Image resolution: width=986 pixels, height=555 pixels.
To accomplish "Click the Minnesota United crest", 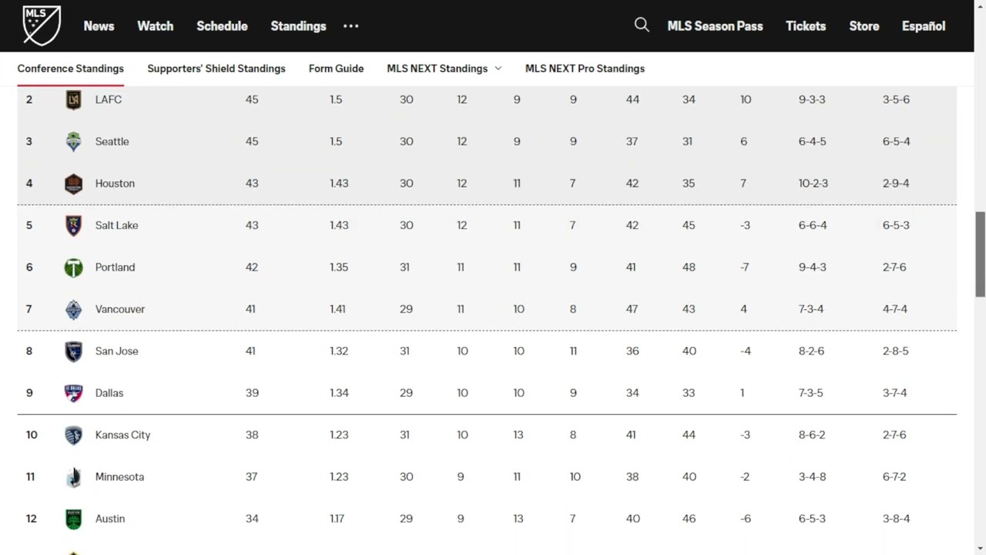I will tap(73, 477).
